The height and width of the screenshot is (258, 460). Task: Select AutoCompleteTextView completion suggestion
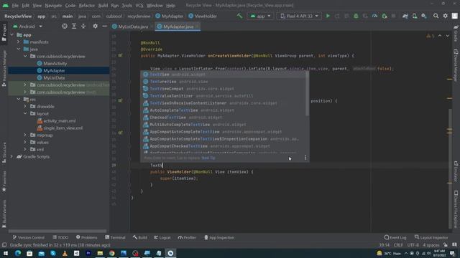[x=223, y=110]
